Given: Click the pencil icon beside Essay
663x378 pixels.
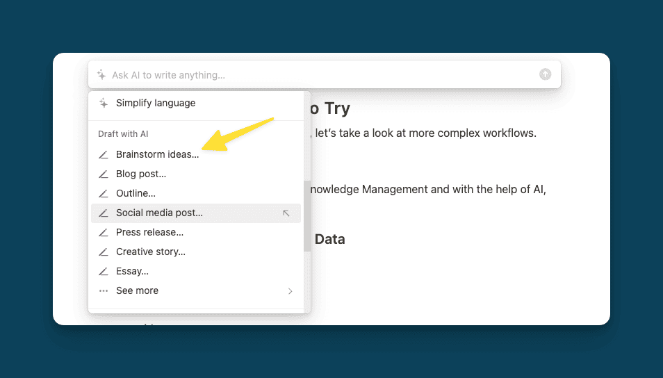Looking at the screenshot, I should [104, 271].
